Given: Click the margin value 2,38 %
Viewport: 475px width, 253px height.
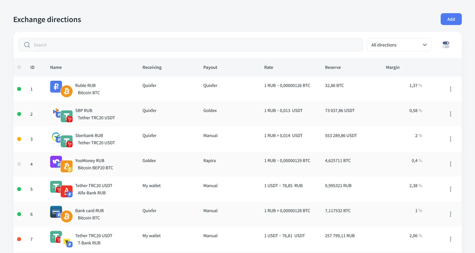Looking at the screenshot, I should 416,185.
